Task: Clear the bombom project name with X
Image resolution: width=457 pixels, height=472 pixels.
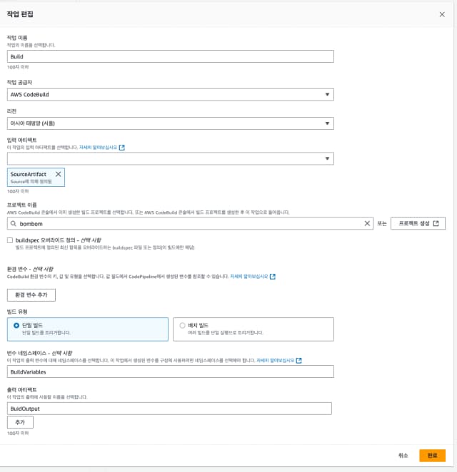Action: [367, 223]
